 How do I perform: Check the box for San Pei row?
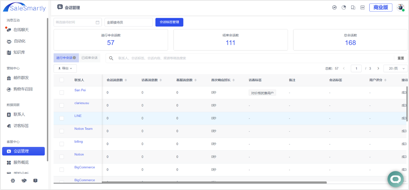pos(62,93)
